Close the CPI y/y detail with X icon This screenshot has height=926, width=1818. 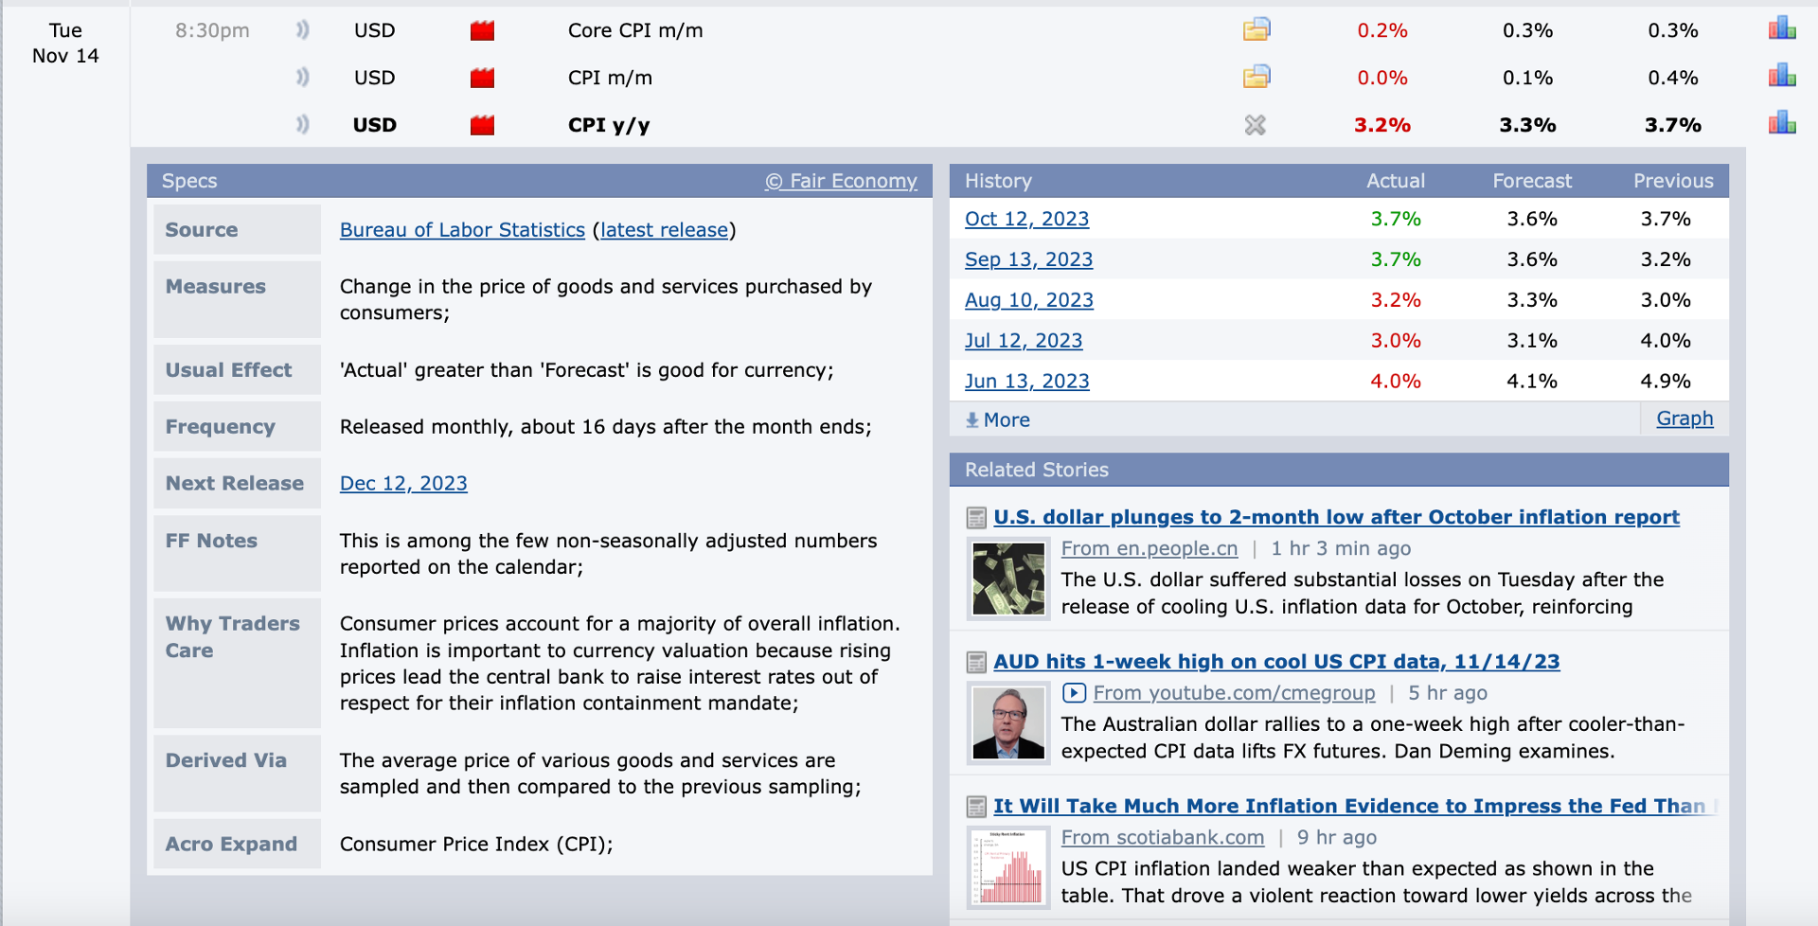(x=1256, y=124)
